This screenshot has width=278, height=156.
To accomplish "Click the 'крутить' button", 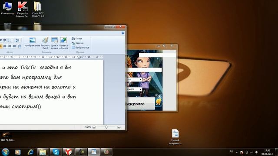I will [x=141, y=104].
